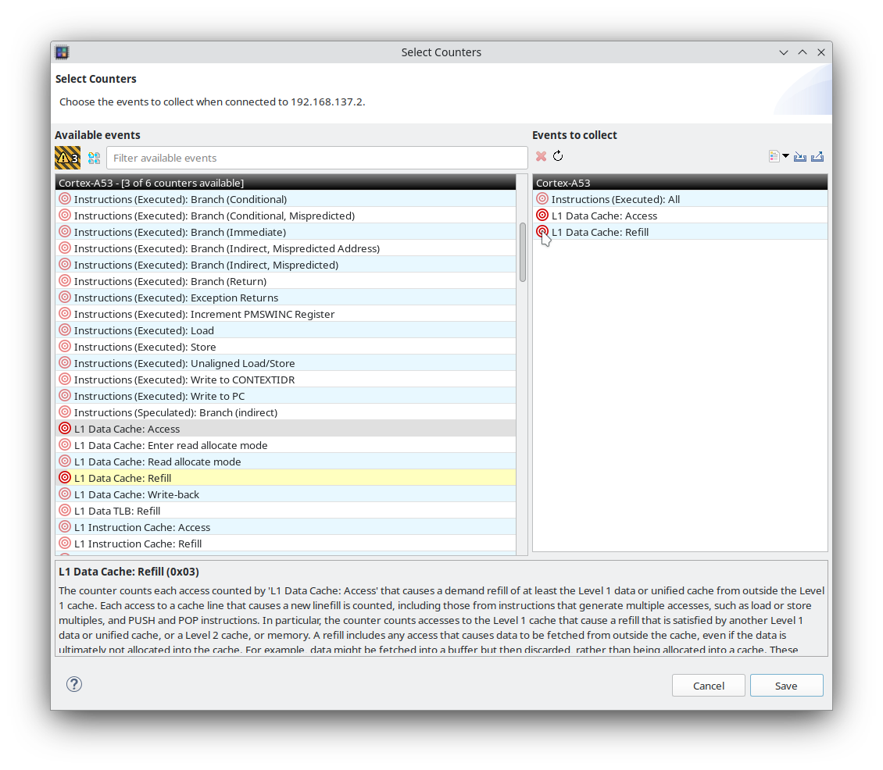Click the bullseye next to L1 Data Cache: Refill
Screen dimensions: 883x770
tap(64, 477)
